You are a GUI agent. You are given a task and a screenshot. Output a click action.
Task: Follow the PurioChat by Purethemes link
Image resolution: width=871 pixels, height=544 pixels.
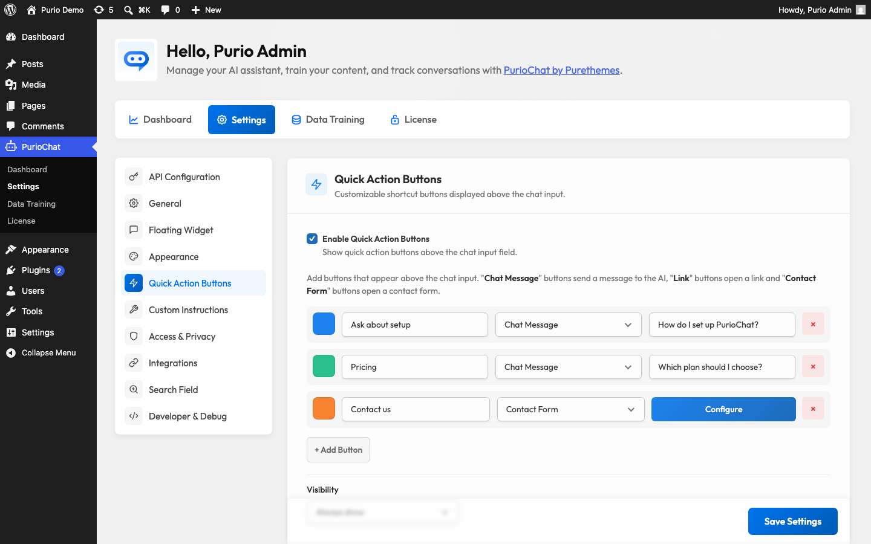click(561, 70)
